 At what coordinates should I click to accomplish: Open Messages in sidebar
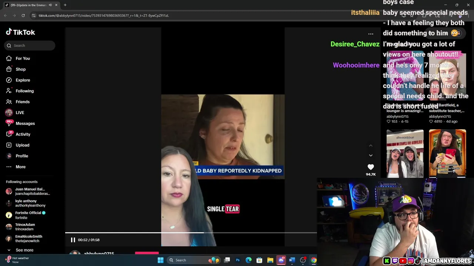click(25, 123)
